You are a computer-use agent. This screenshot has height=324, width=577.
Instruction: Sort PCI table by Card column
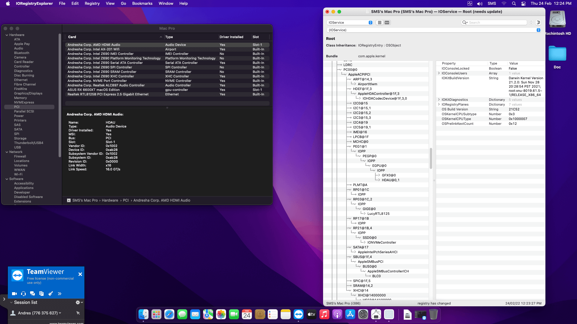pos(114,37)
